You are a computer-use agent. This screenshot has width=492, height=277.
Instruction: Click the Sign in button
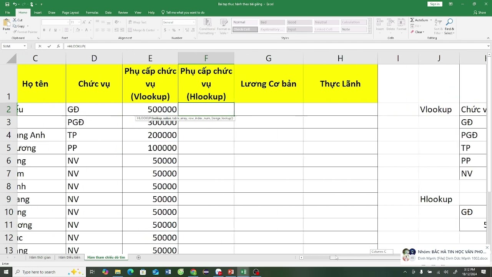435,4
